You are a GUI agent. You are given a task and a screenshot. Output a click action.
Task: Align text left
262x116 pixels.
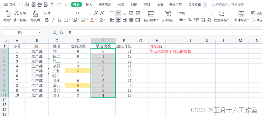[112, 20]
